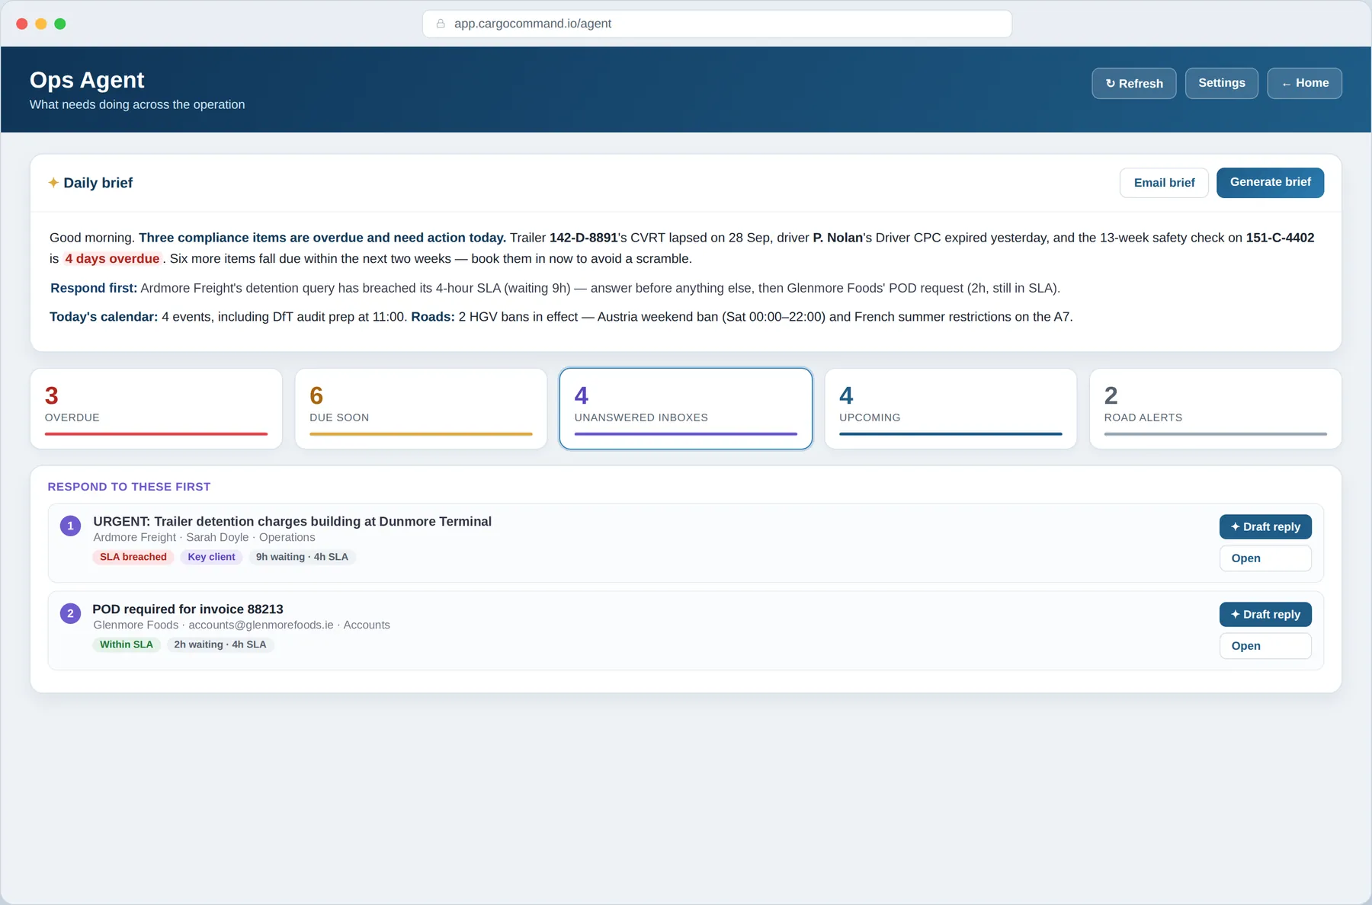This screenshot has width=1372, height=905.
Task: Click vehicle 151-C-4402 in the brief
Action: click(x=1280, y=238)
